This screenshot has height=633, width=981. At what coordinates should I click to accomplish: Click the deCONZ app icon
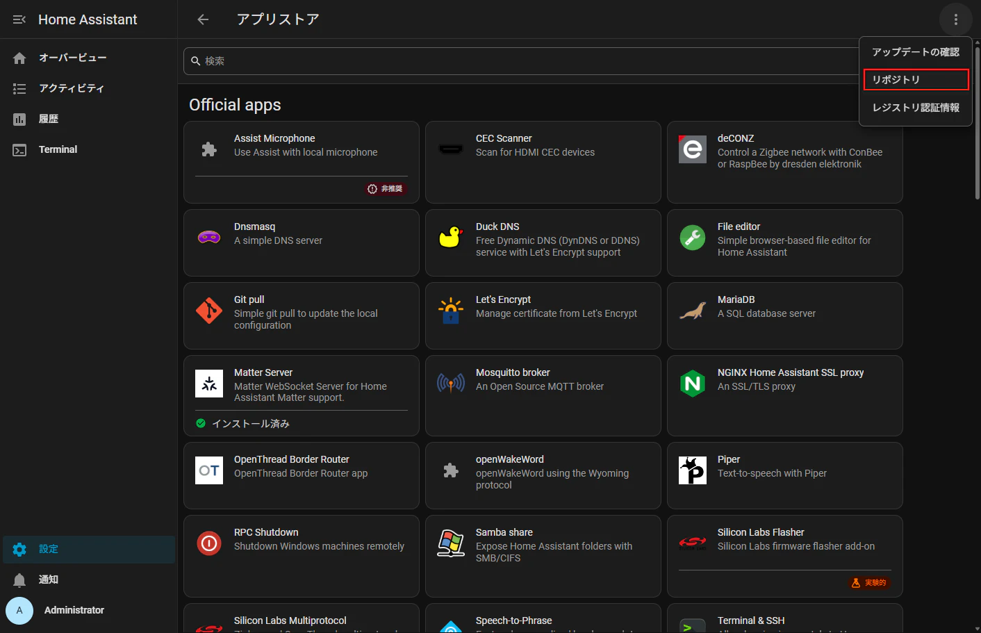(693, 149)
